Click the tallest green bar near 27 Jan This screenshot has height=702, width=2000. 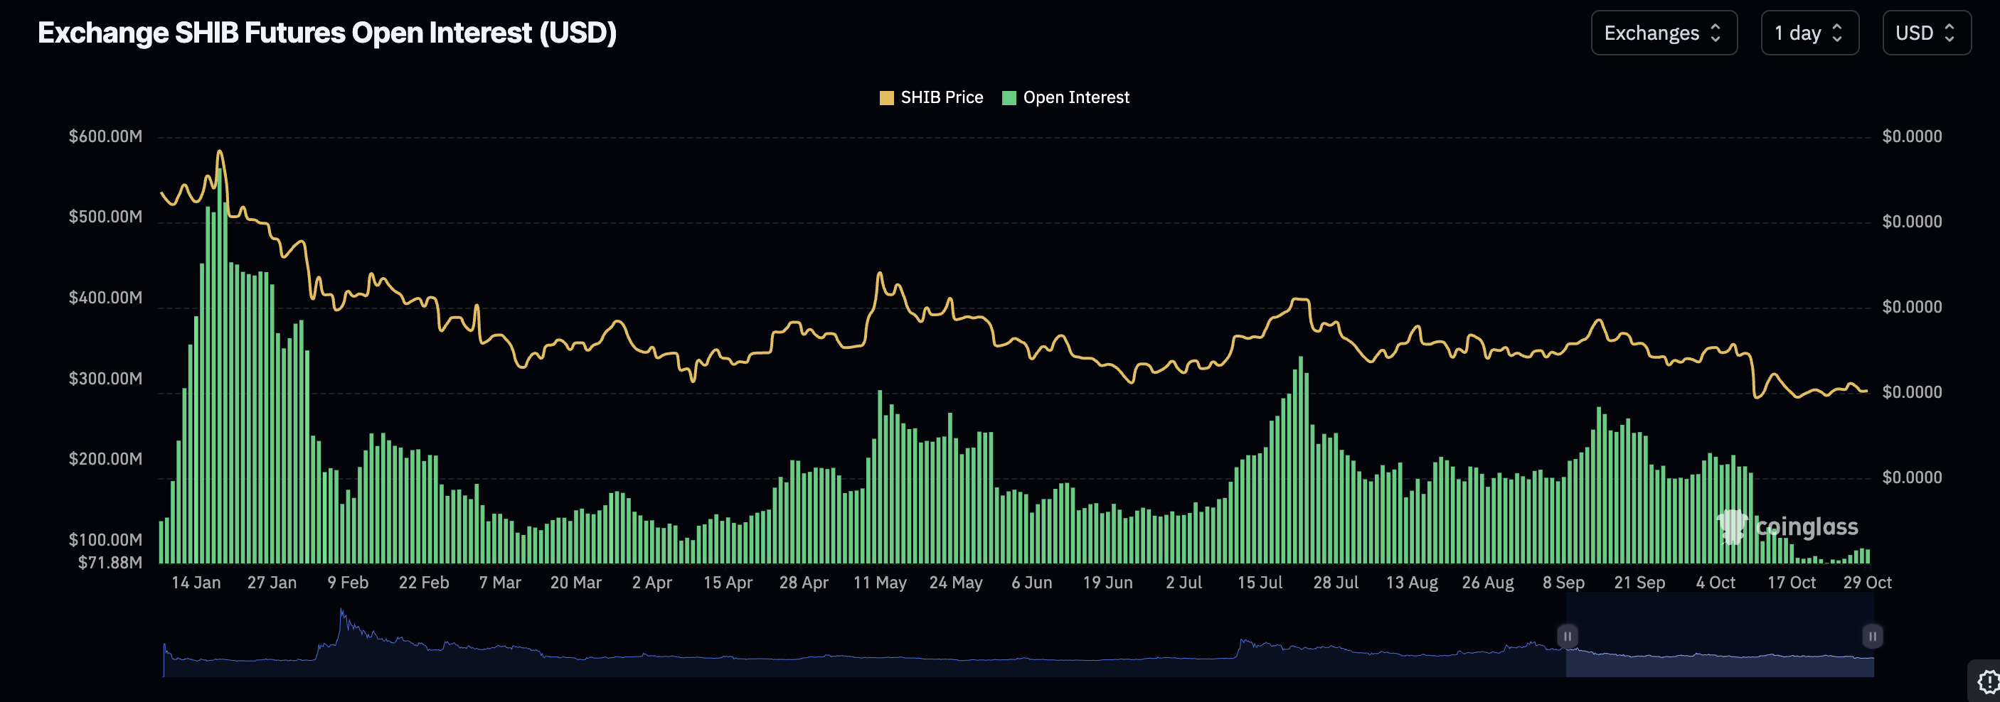click(220, 310)
